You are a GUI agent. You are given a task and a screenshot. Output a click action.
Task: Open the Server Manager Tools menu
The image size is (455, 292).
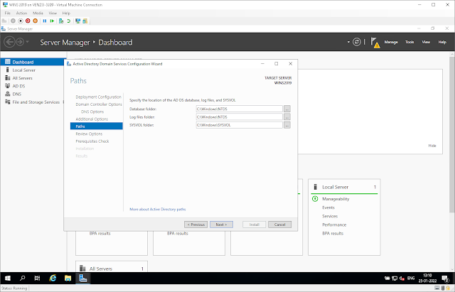(x=409, y=42)
